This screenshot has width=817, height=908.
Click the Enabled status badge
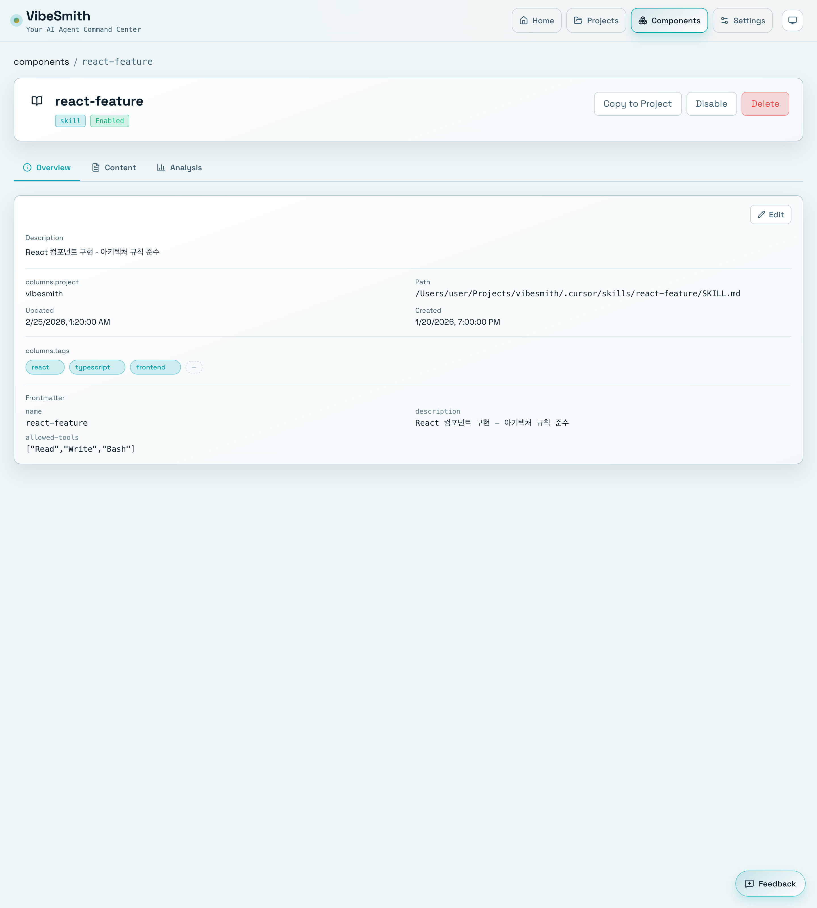[110, 121]
